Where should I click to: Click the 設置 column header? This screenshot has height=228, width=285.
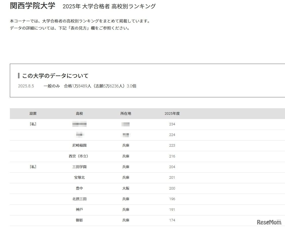[x=33, y=113]
